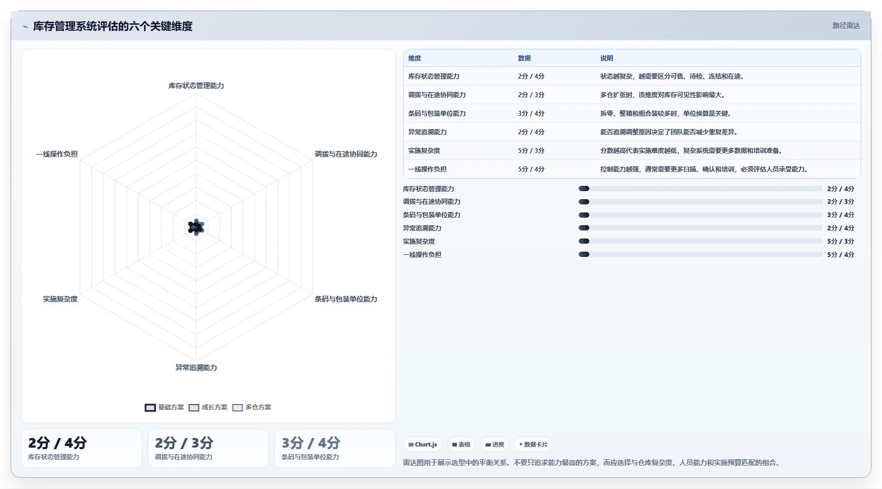Click the 实施复杂度 progress bar

click(x=700, y=241)
